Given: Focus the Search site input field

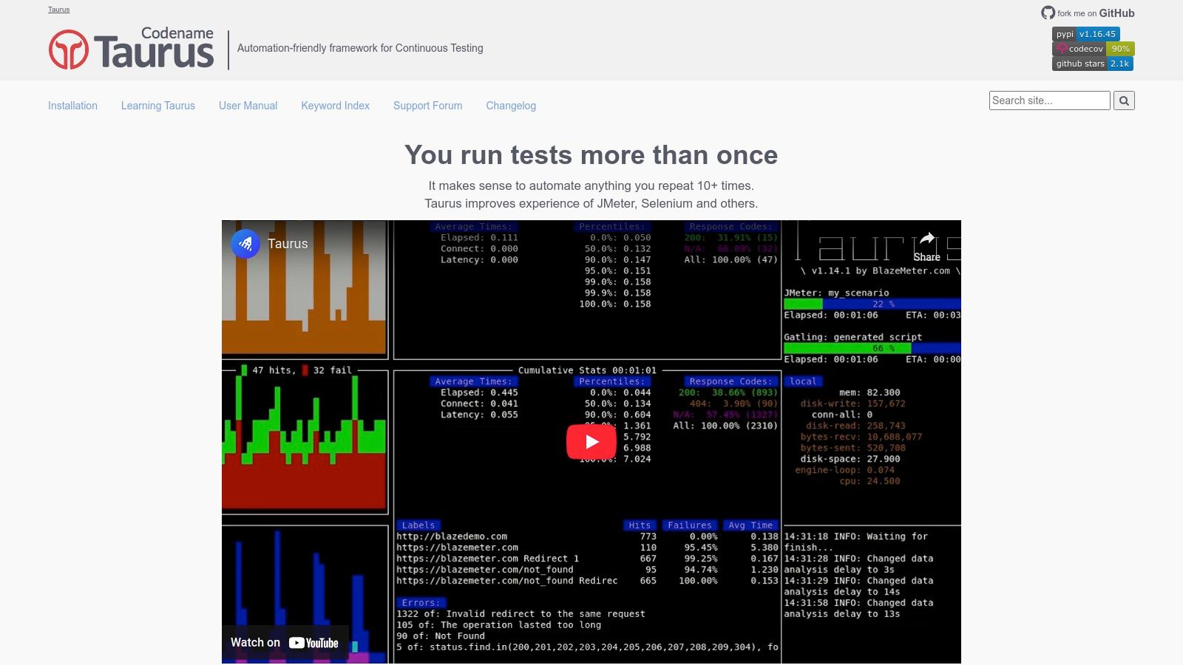Looking at the screenshot, I should coord(1049,100).
